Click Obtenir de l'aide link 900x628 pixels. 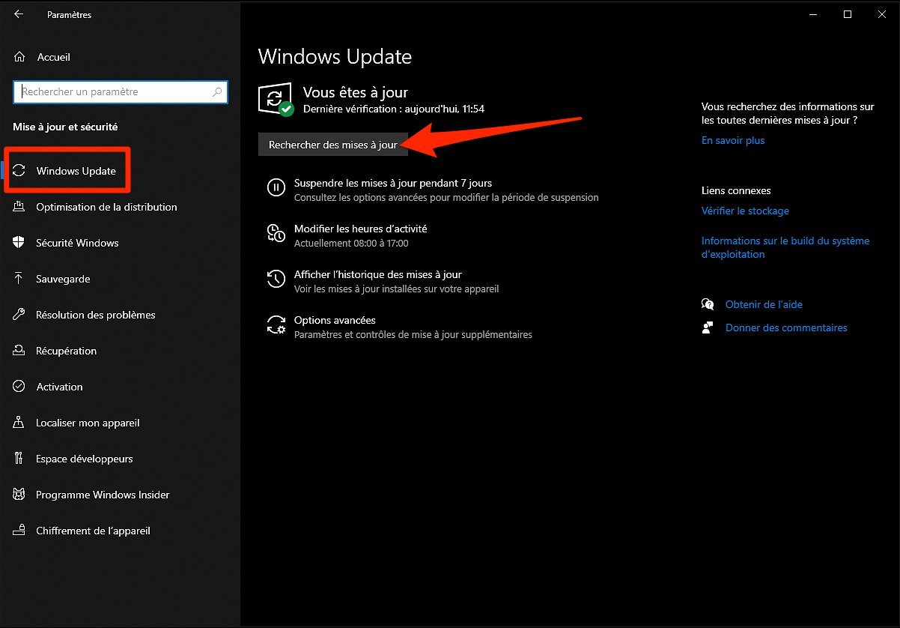click(x=764, y=304)
